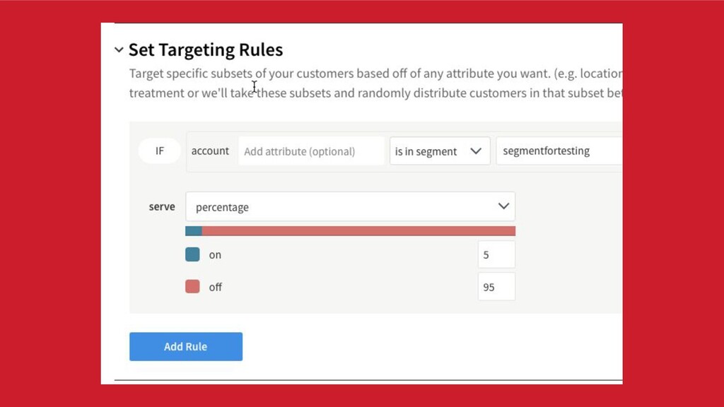The image size is (724, 407).
Task: Open the serve percentage dropdown
Action: coord(350,207)
